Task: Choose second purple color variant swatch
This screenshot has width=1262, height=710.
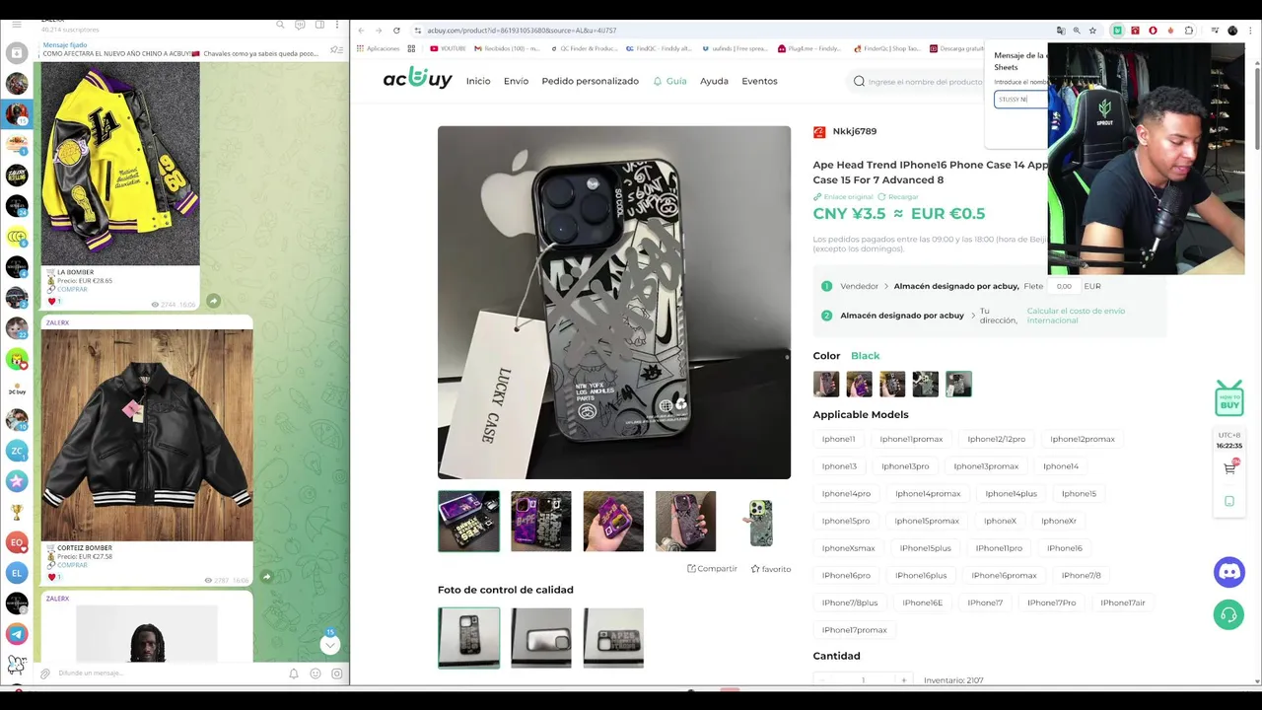Action: (859, 384)
